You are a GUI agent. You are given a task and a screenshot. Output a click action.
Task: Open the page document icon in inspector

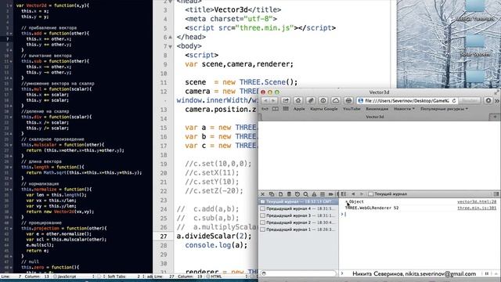click(280, 194)
